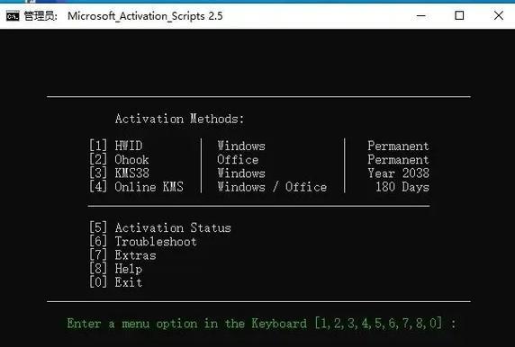This screenshot has width=515, height=347.
Task: Select the [2] Ohook menu entry
Action: pos(119,159)
